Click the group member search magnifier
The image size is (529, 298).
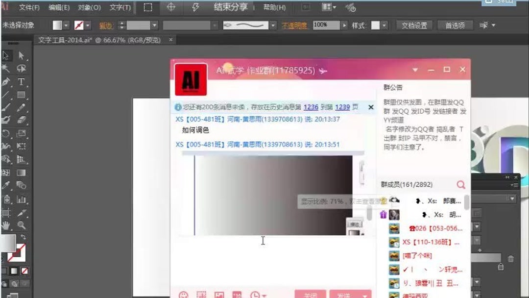point(460,185)
